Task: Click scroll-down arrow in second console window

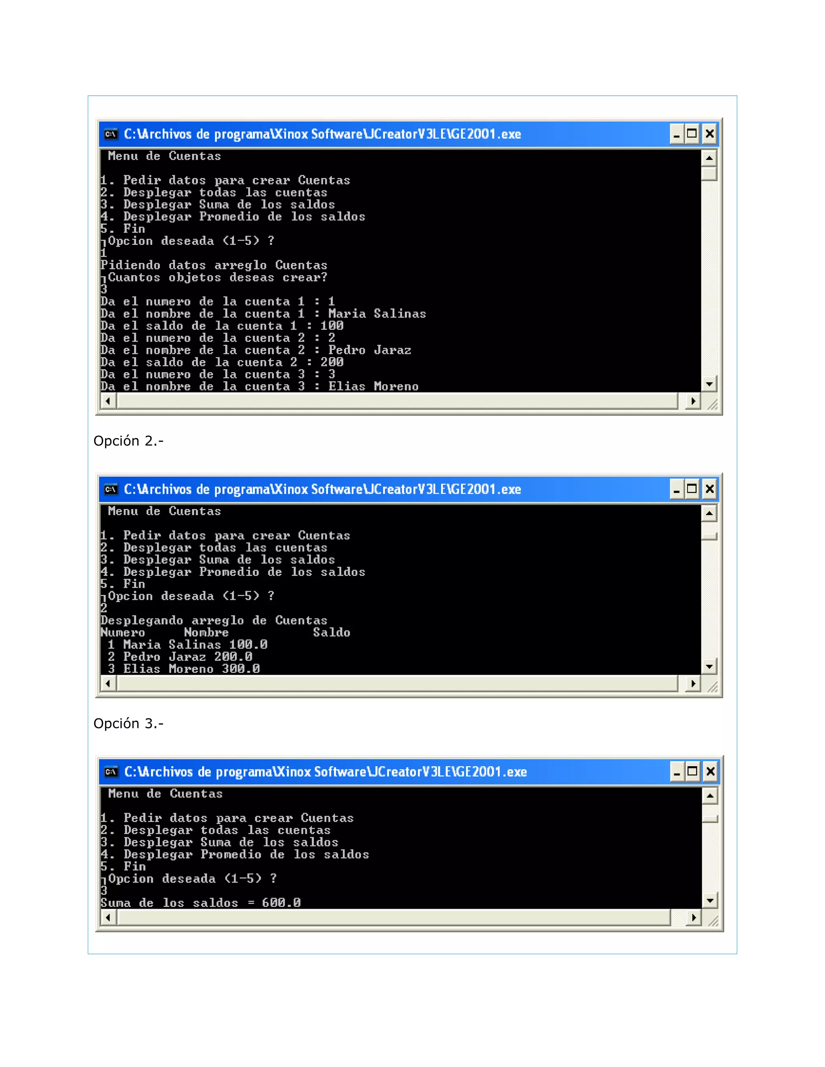Action: pyautogui.click(x=709, y=666)
